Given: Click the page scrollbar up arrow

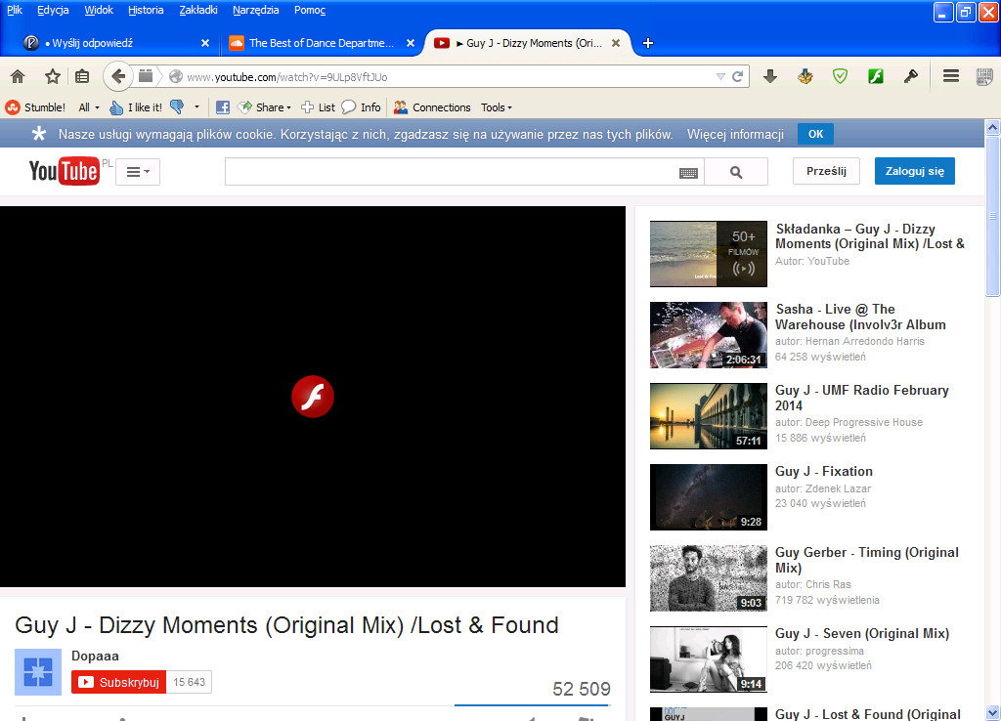Looking at the screenshot, I should click(993, 127).
